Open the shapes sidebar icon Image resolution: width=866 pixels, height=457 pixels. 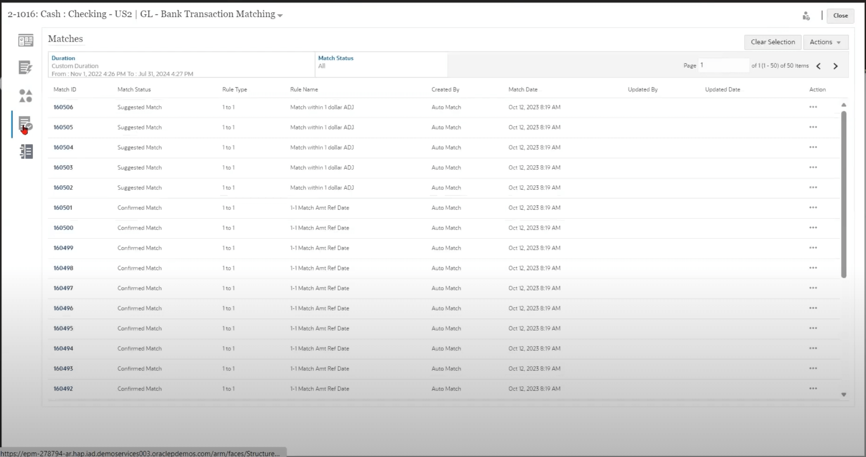[26, 96]
